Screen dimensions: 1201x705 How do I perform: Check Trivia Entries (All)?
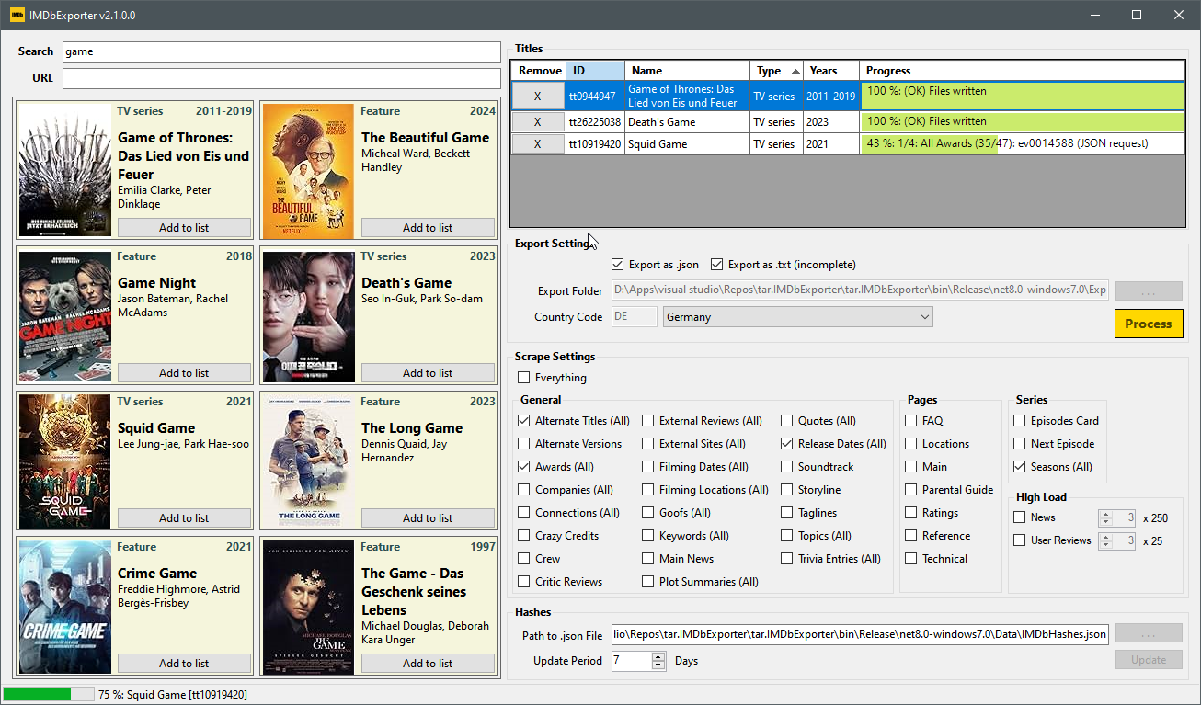(786, 559)
